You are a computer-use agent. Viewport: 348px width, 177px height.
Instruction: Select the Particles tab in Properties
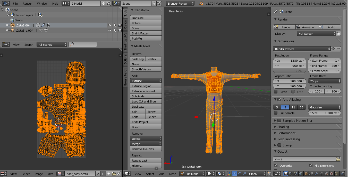(x=336, y=174)
